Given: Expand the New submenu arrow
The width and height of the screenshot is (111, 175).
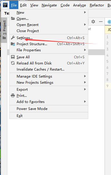Looking at the screenshot, I should point(85,12).
